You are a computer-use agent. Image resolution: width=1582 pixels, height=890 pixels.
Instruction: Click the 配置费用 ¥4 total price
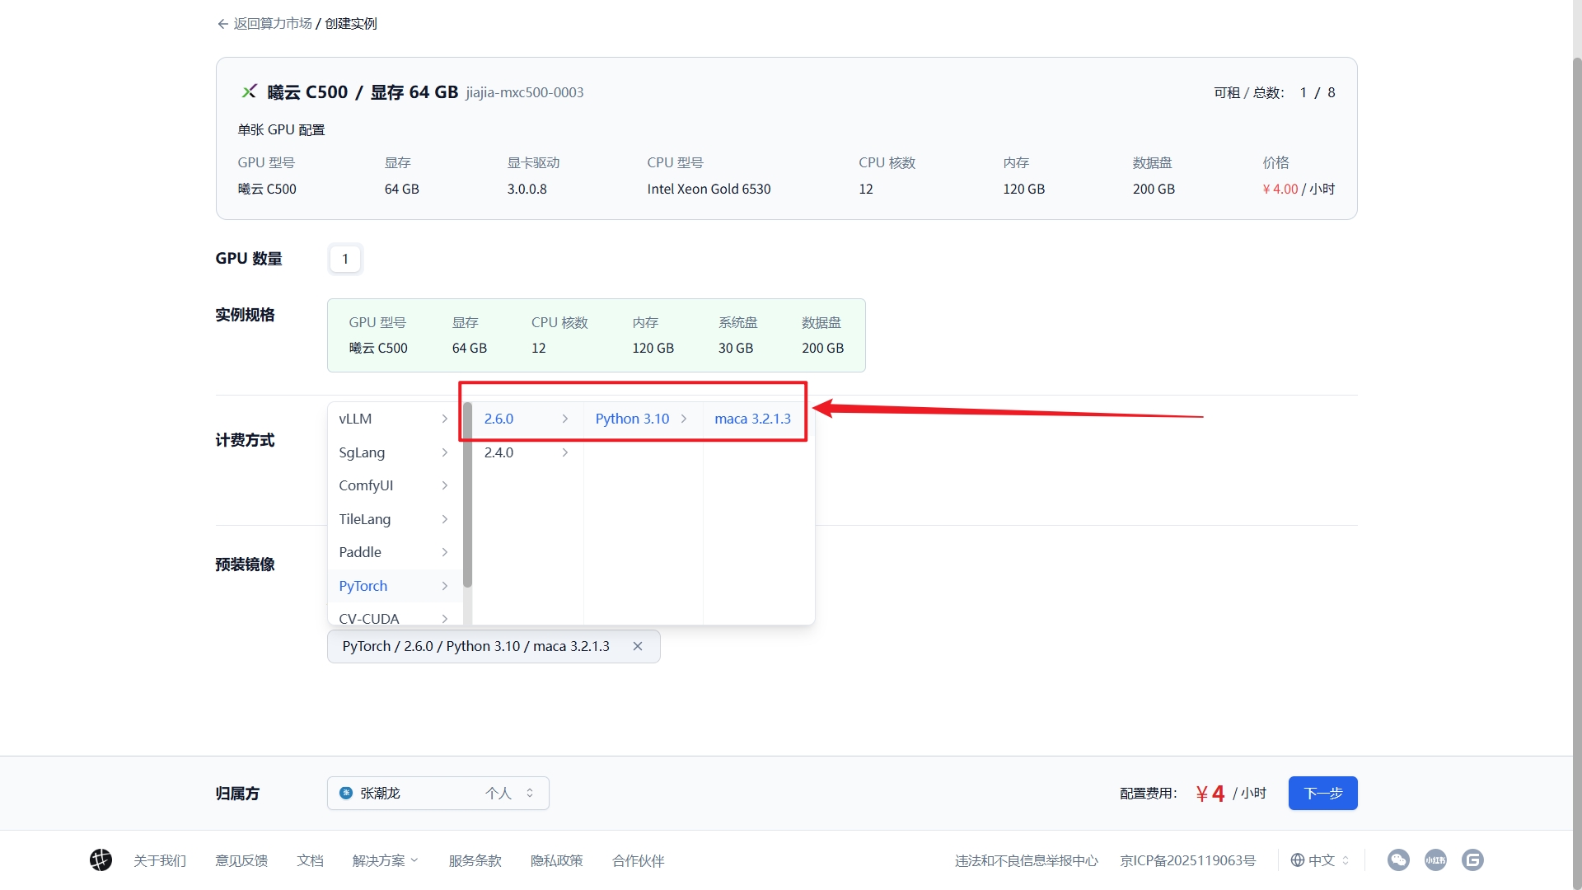[x=1210, y=793]
